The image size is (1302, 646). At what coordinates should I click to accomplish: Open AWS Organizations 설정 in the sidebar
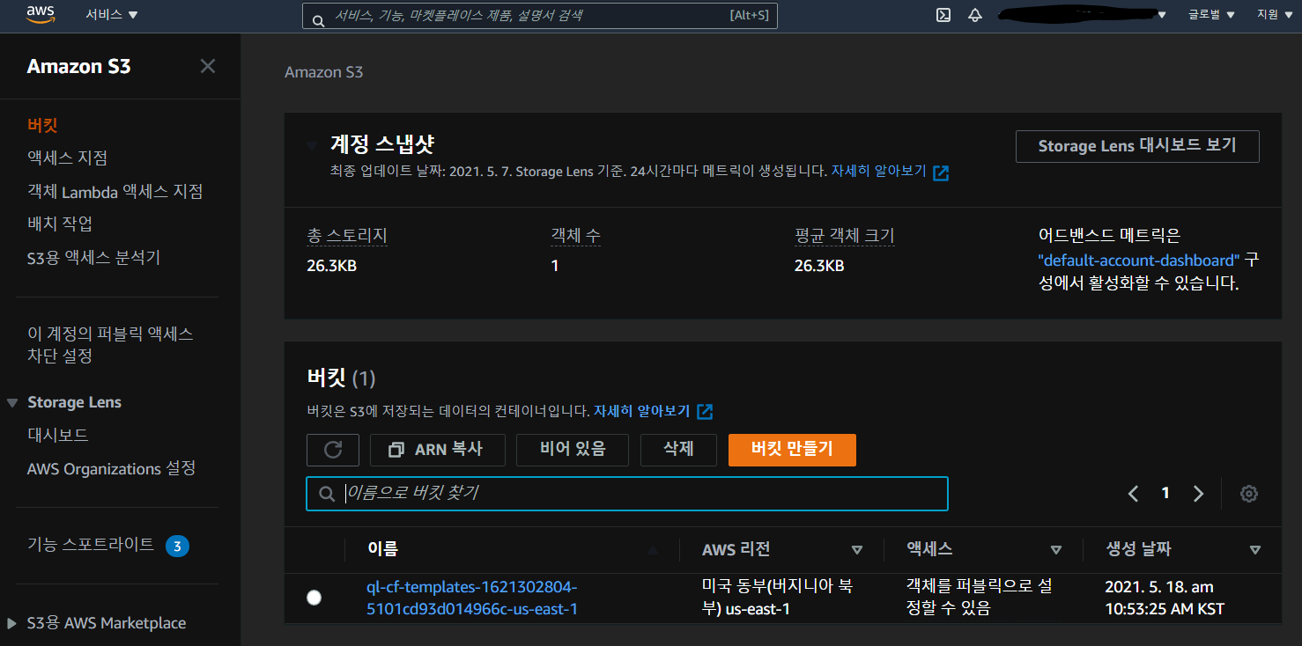point(111,469)
